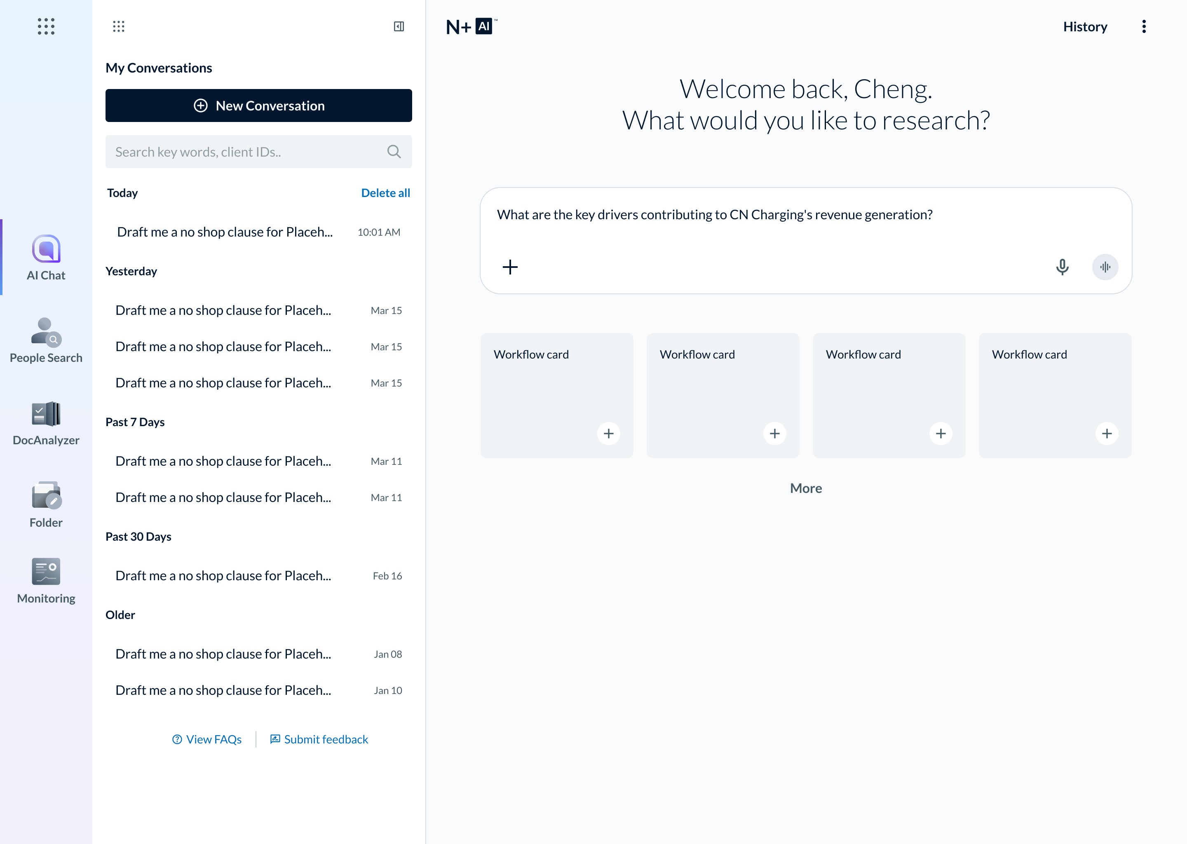1187x844 pixels.
Task: Open the three-dot options menu
Action: pos(1143,26)
